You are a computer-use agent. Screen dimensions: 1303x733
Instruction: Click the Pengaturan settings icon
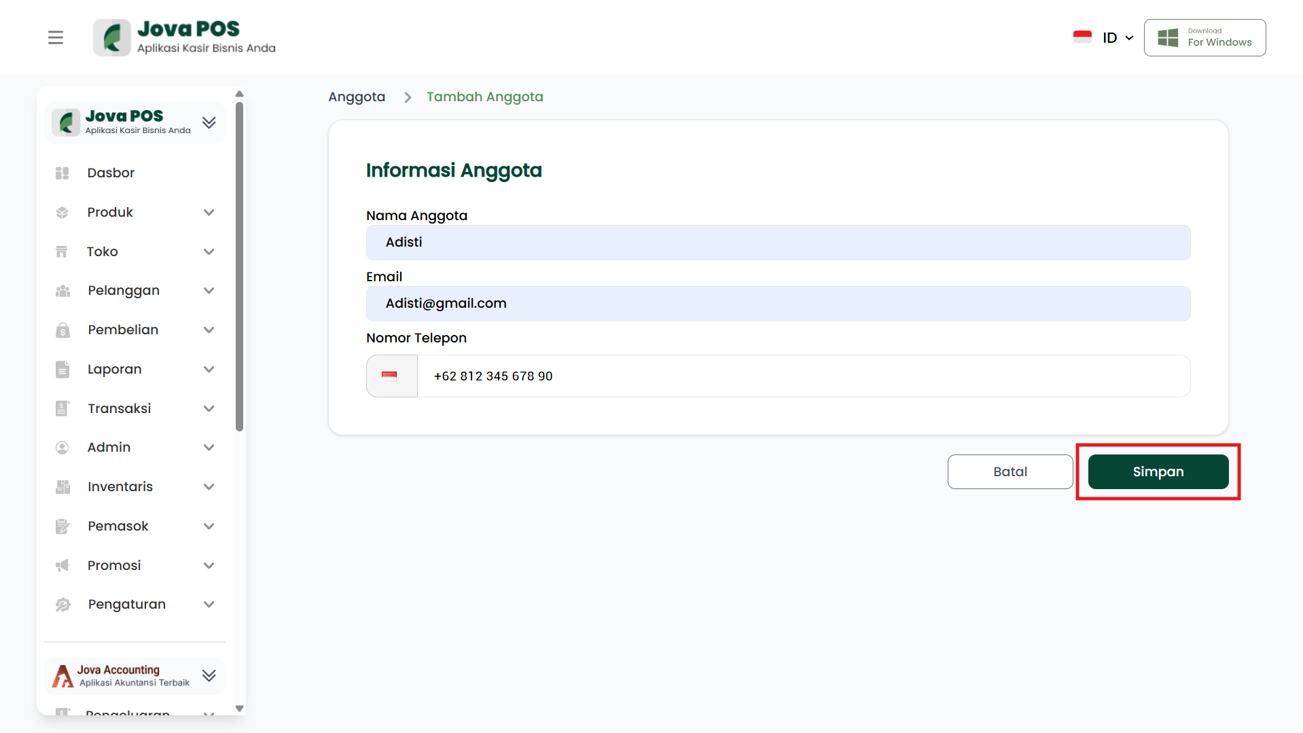(x=63, y=605)
